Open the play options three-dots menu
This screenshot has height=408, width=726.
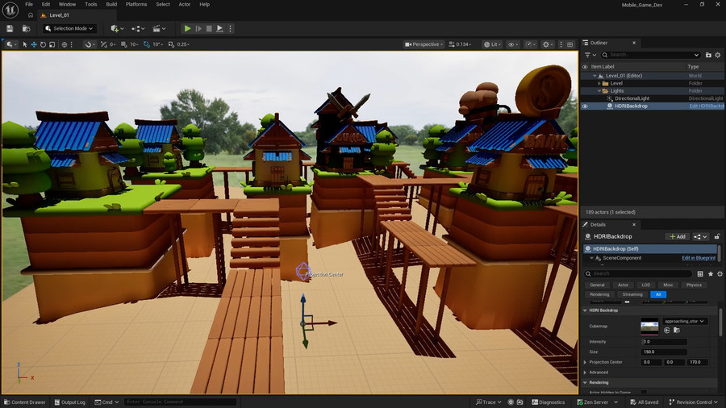click(230, 29)
